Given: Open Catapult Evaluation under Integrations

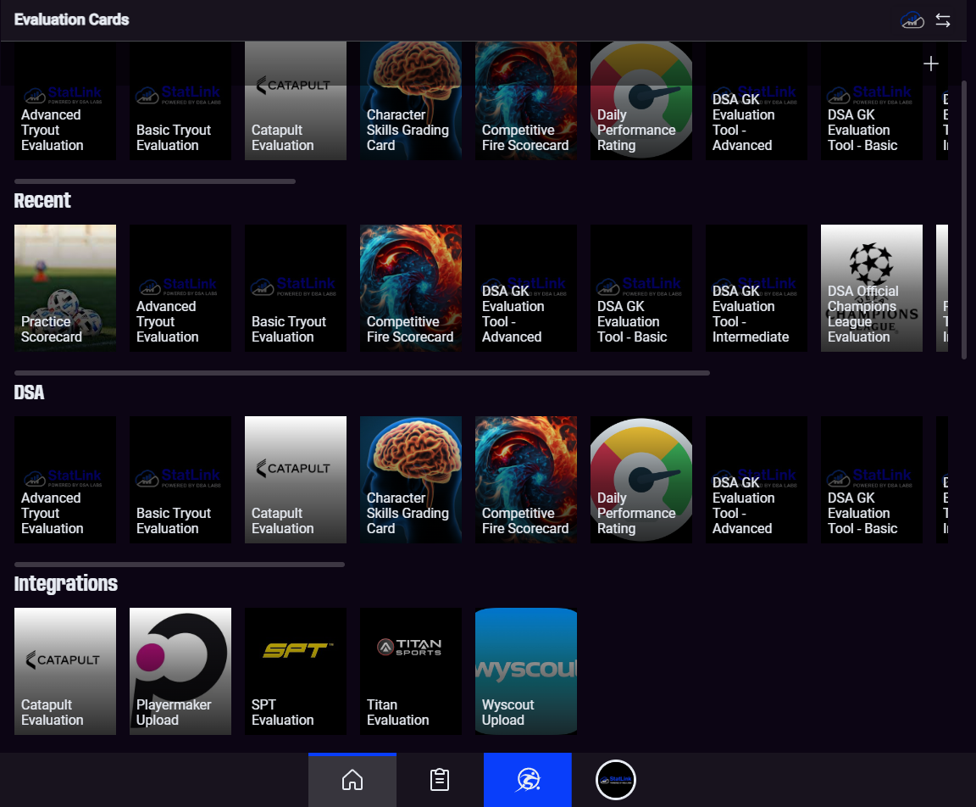Looking at the screenshot, I should (x=65, y=671).
